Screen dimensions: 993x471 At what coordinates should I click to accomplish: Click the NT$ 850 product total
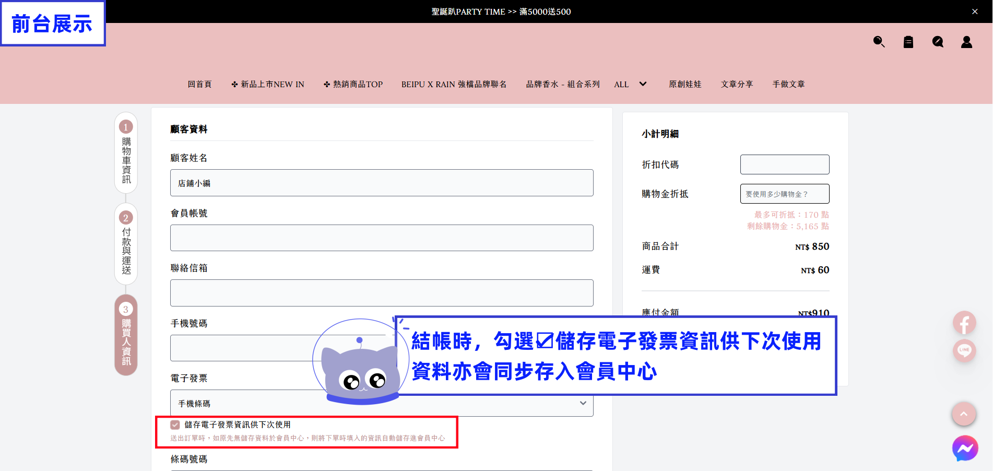812,246
